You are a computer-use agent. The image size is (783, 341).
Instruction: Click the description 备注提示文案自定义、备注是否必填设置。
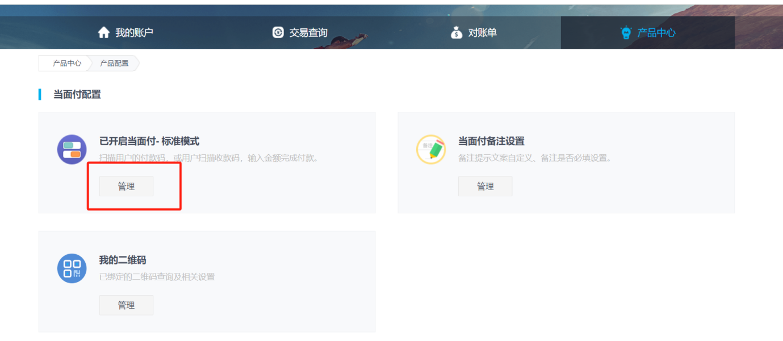coord(536,158)
